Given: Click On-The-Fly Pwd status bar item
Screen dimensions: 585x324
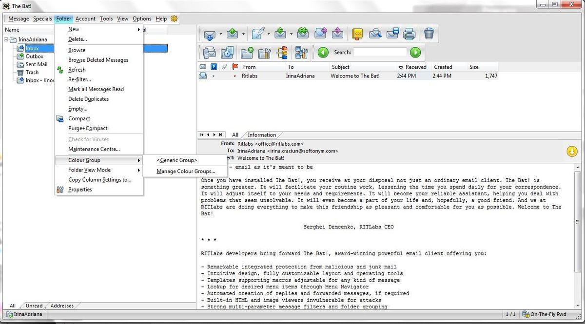Looking at the screenshot, I should pos(544,314).
